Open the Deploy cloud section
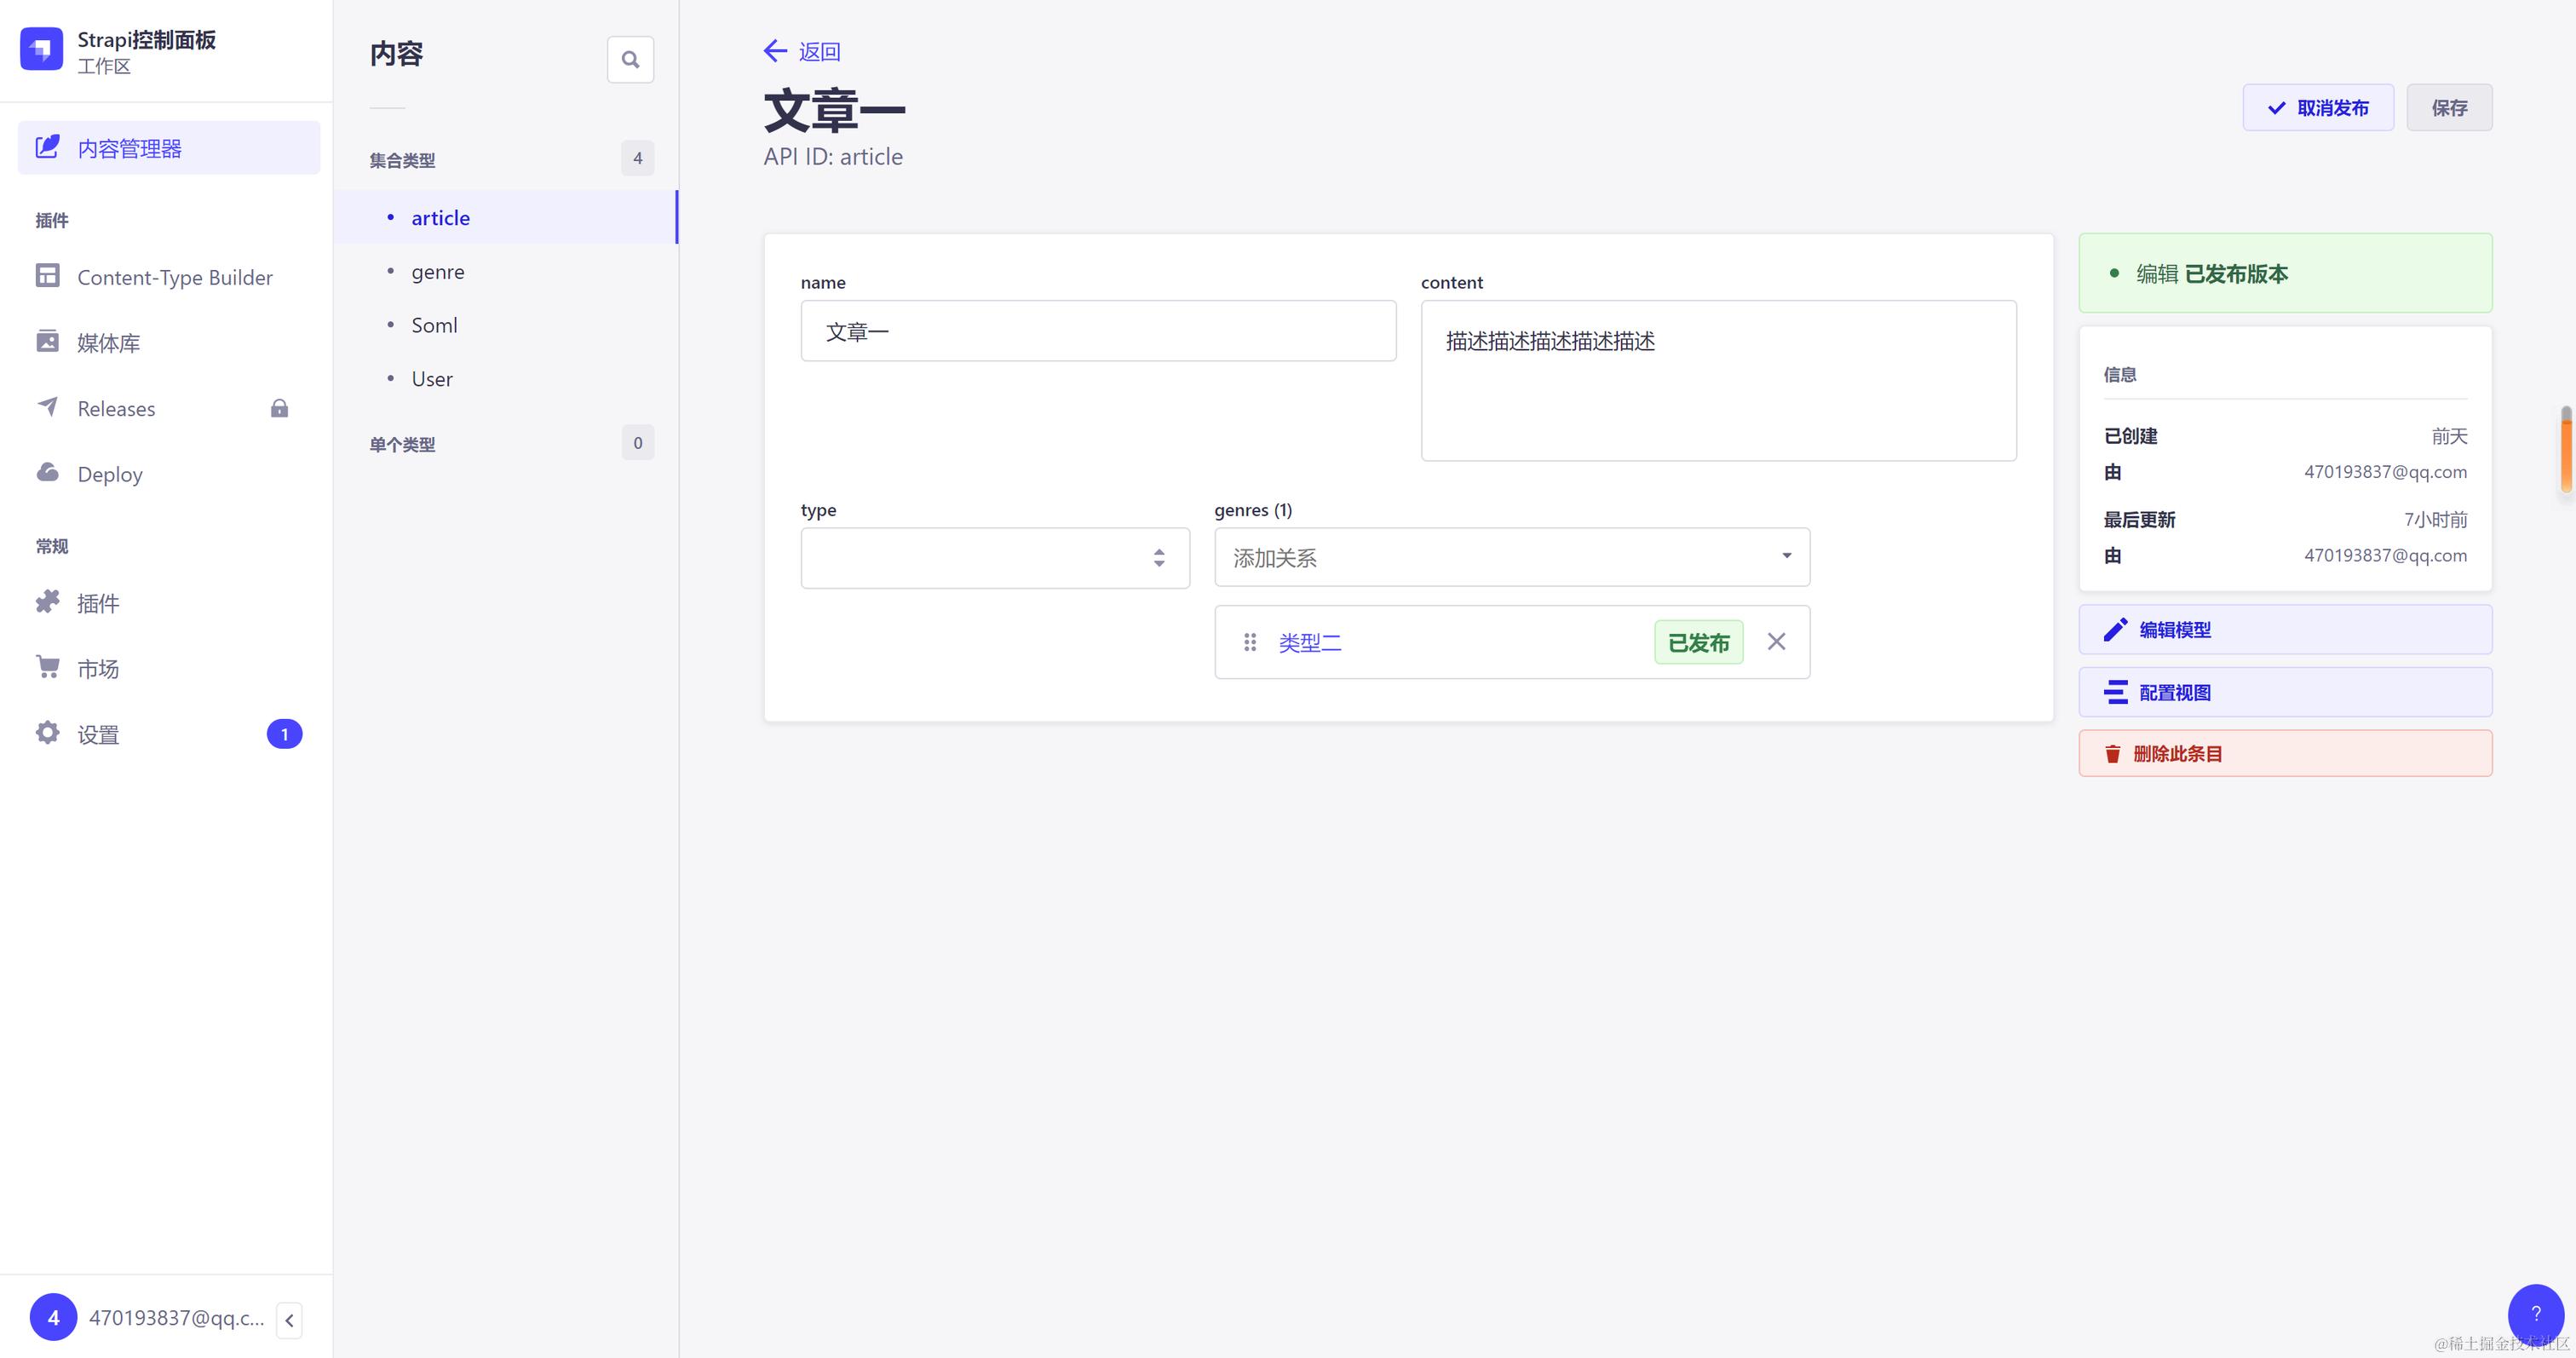Viewport: 2576px width, 1358px height. [110, 474]
